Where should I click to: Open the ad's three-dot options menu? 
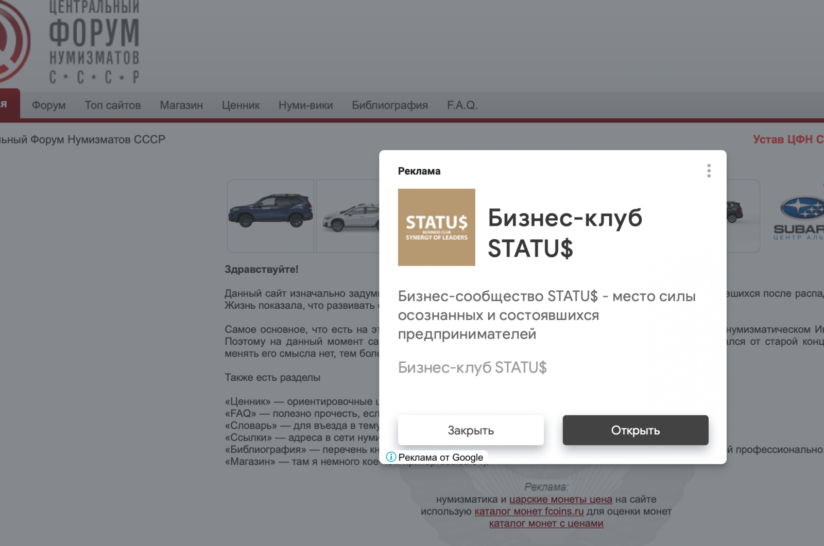pyautogui.click(x=709, y=171)
